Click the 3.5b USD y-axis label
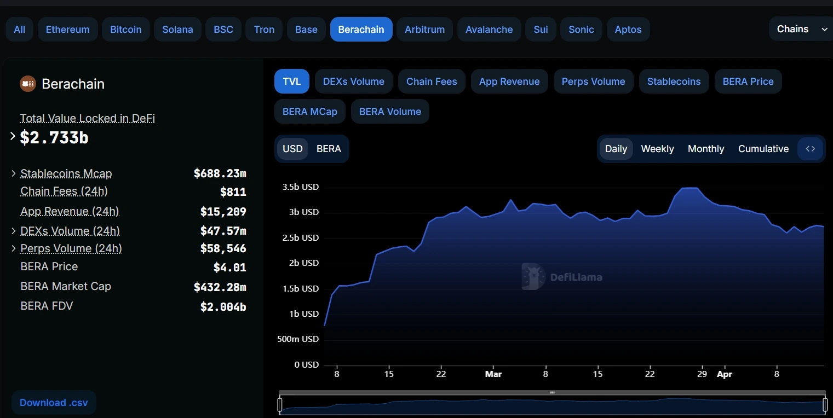Image resolution: width=833 pixels, height=418 pixels. (301, 187)
